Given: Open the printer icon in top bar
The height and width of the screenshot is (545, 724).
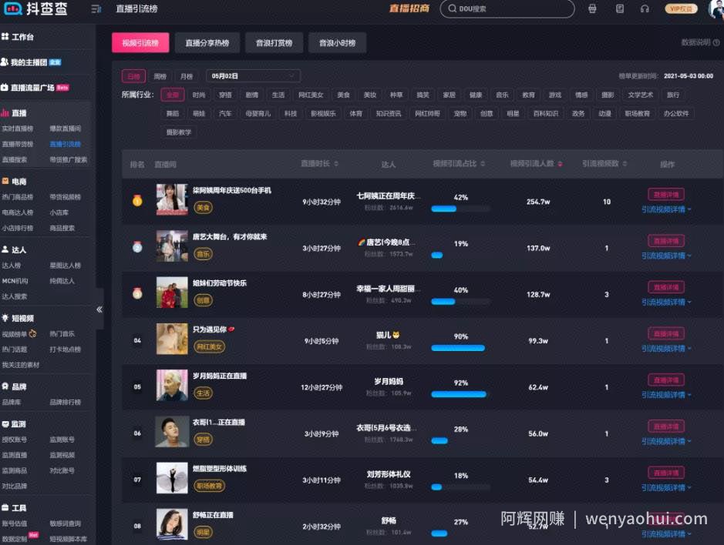Looking at the screenshot, I should click(x=592, y=8).
